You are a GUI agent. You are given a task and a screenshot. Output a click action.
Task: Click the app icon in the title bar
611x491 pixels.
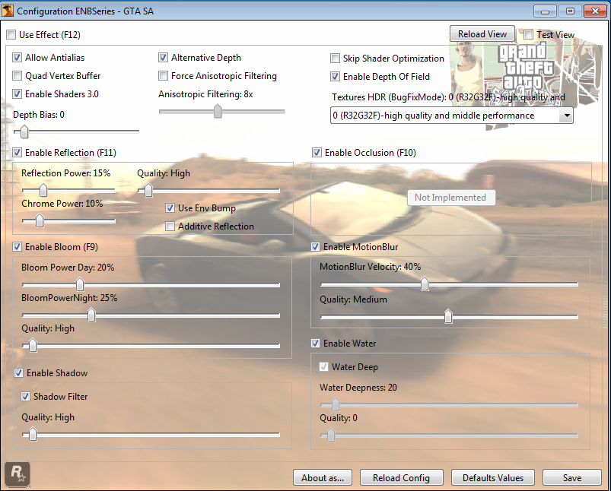pyautogui.click(x=8, y=11)
